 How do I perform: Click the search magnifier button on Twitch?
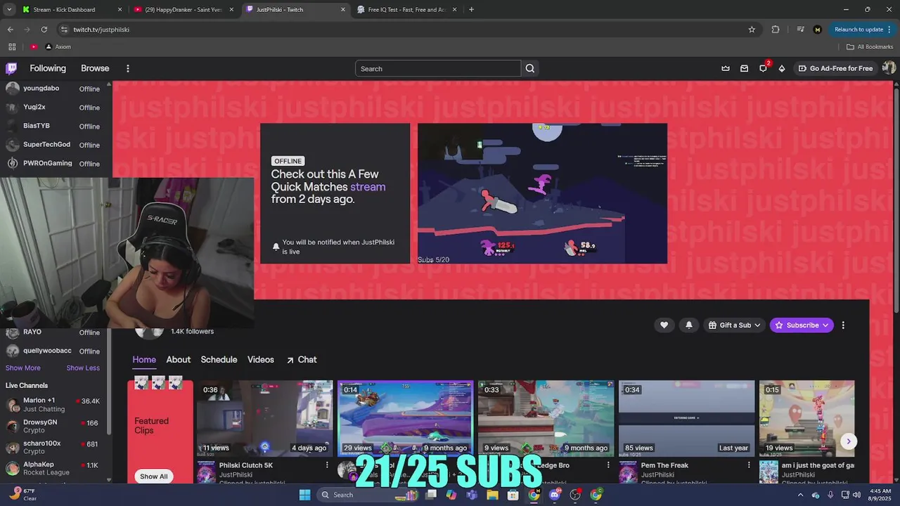click(530, 68)
